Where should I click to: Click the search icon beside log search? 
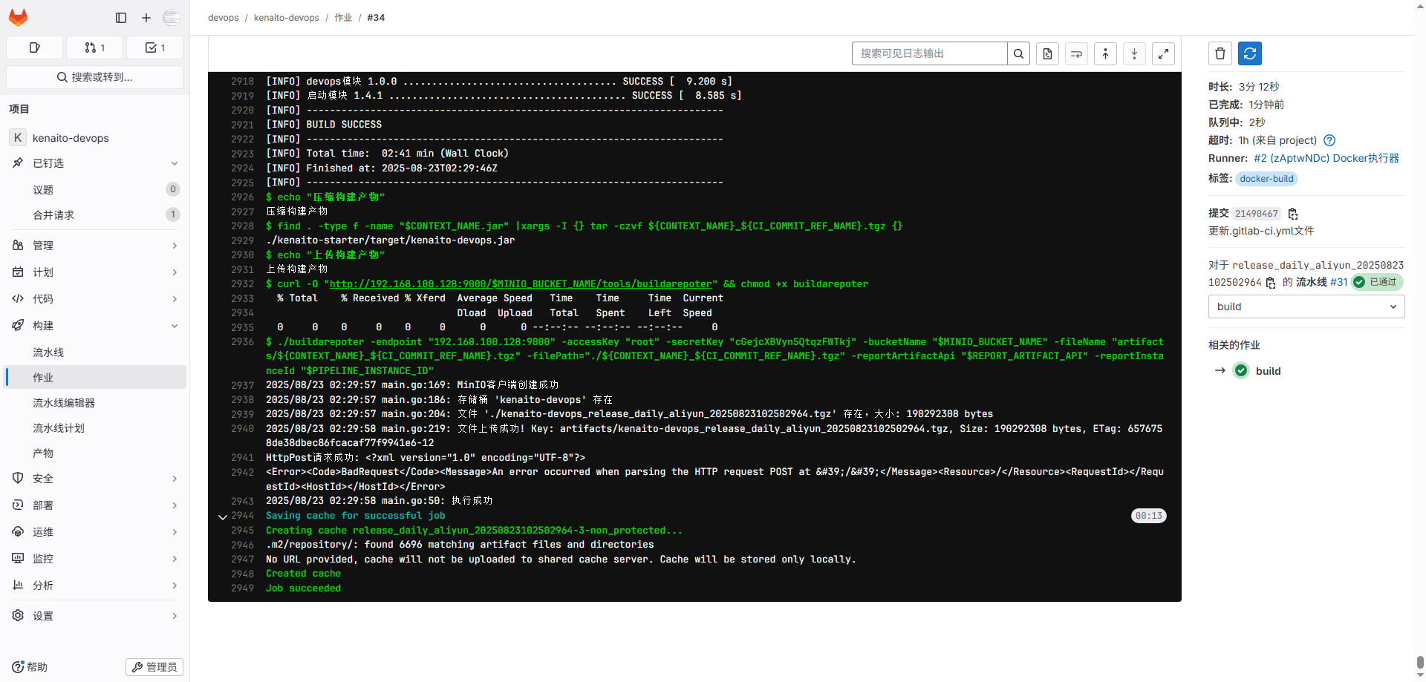(1018, 53)
